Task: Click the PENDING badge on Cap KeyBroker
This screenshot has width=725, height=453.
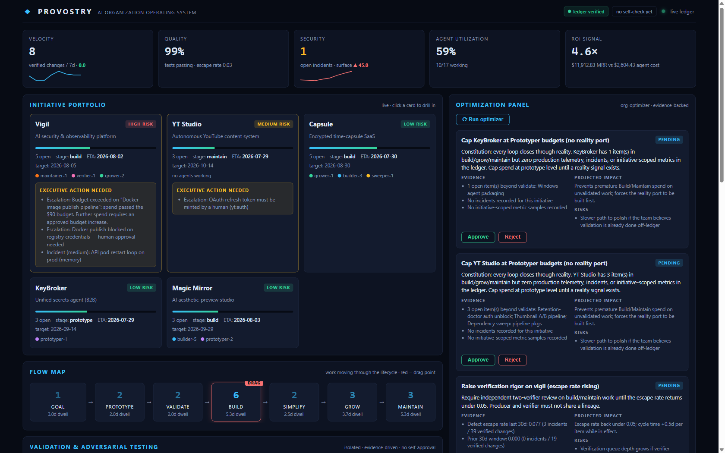Action: (669, 140)
